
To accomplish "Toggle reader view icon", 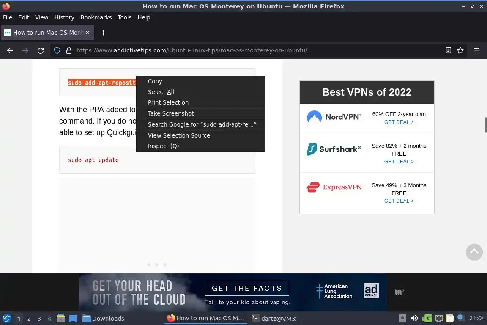I will [x=448, y=50].
